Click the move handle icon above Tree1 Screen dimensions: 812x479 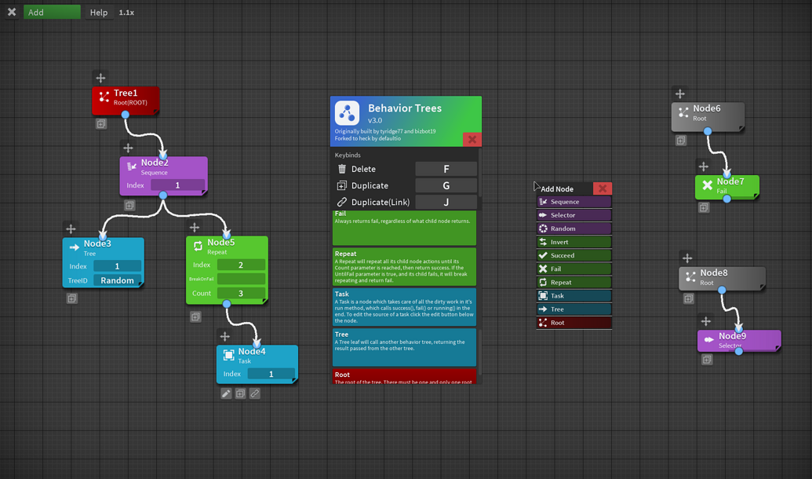tap(100, 78)
